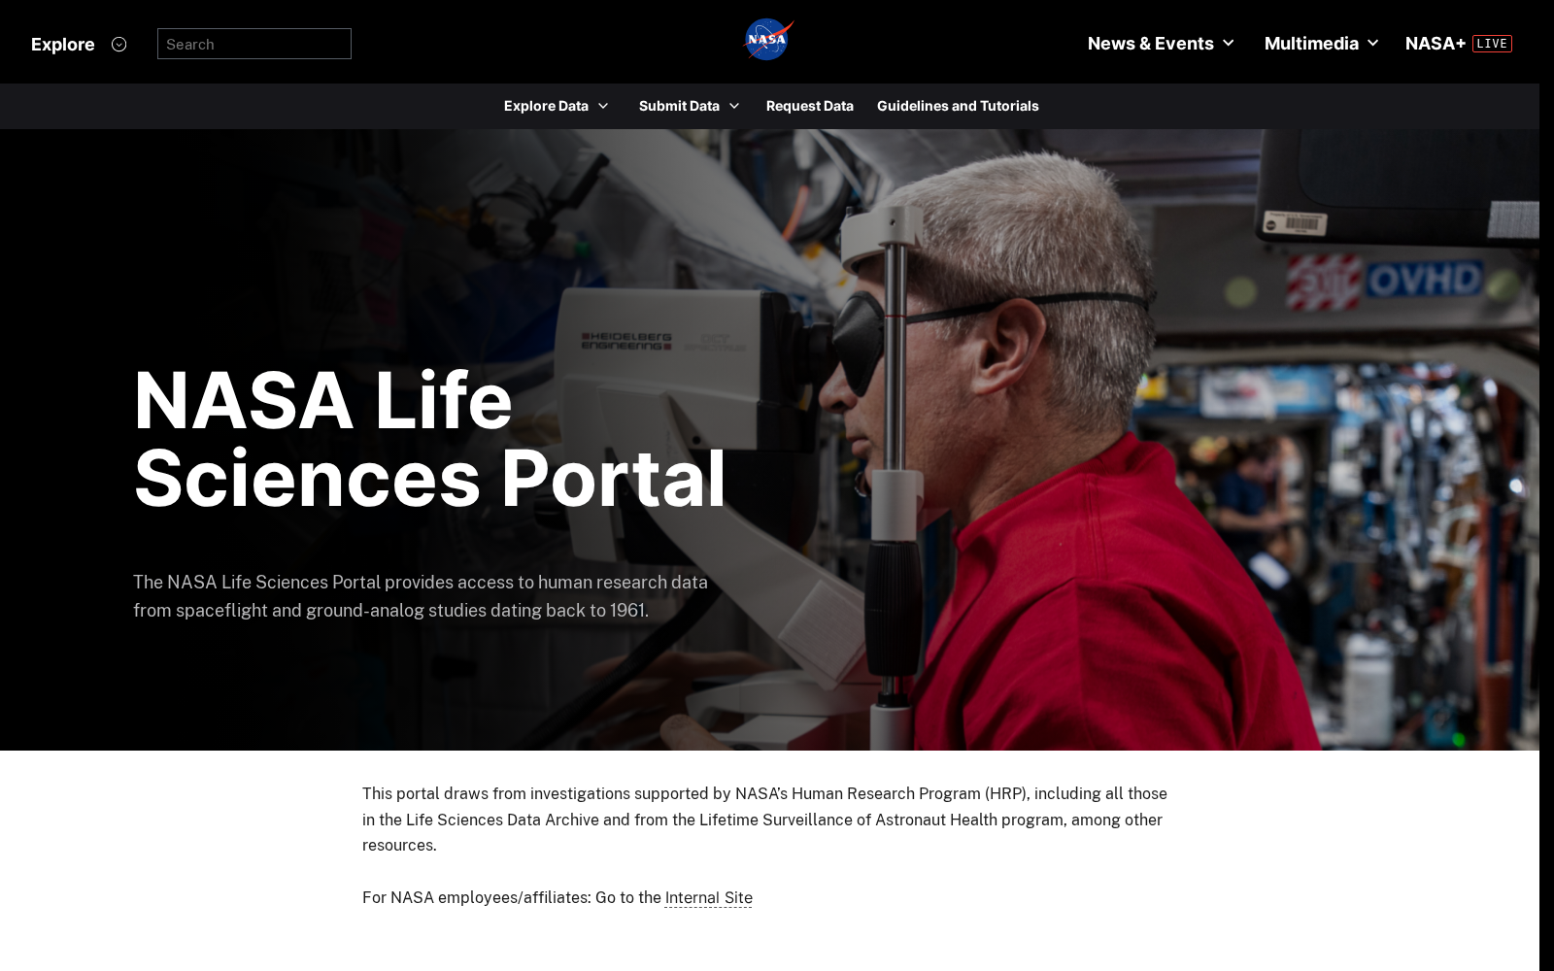Click the Explore label in header
Viewport: 1554px width, 971px height.
[63, 45]
